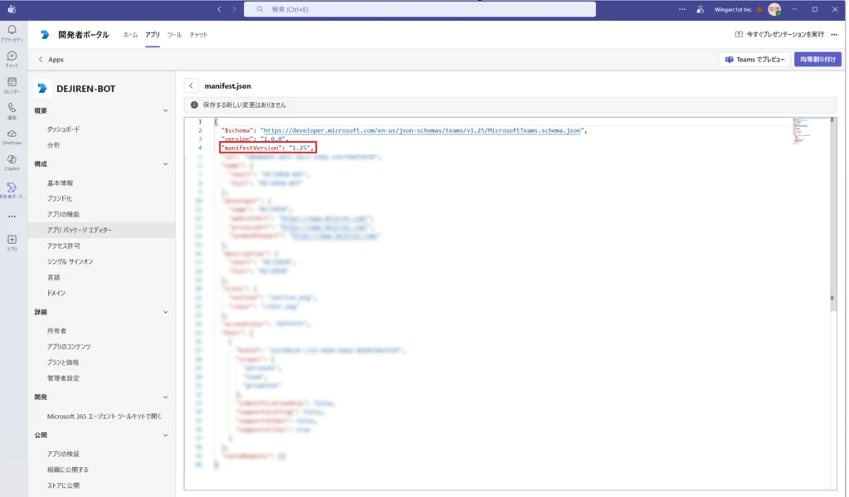The height and width of the screenshot is (497, 849).
Task: Open the Activity feed in Teams sidebar
Action: pyautogui.click(x=12, y=32)
